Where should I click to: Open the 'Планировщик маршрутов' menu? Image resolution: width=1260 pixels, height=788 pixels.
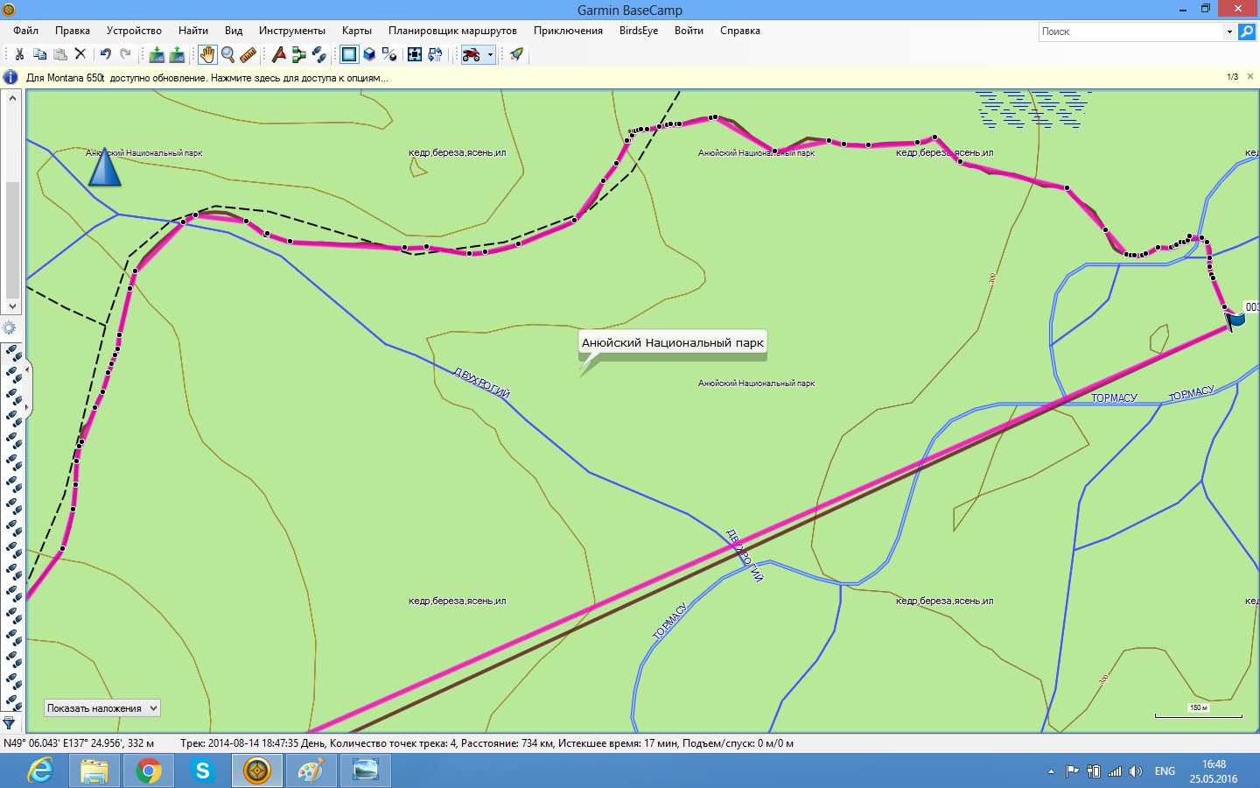452,31
